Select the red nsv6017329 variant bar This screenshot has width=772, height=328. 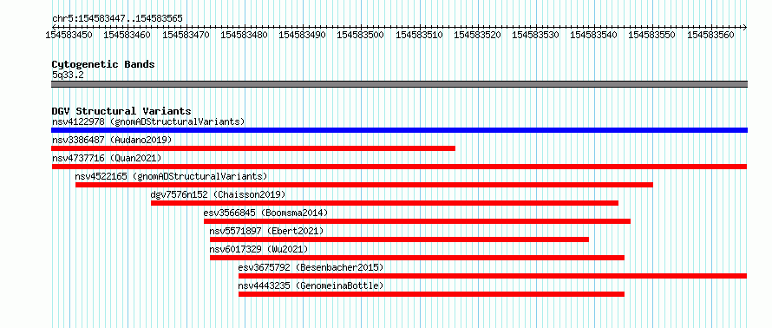coord(417,258)
